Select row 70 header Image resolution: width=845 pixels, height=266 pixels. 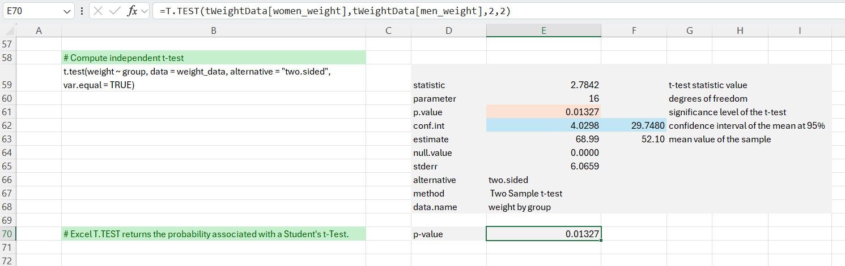pyautogui.click(x=9, y=234)
